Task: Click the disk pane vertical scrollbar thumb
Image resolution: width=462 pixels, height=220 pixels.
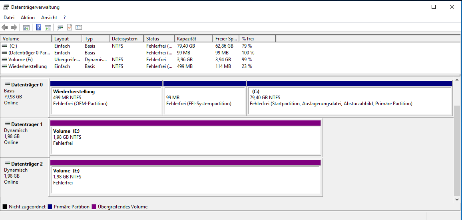Action: click(x=457, y=150)
